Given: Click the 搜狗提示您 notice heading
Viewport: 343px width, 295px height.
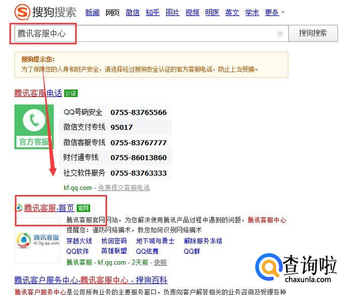Looking at the screenshot, I should point(37,59).
